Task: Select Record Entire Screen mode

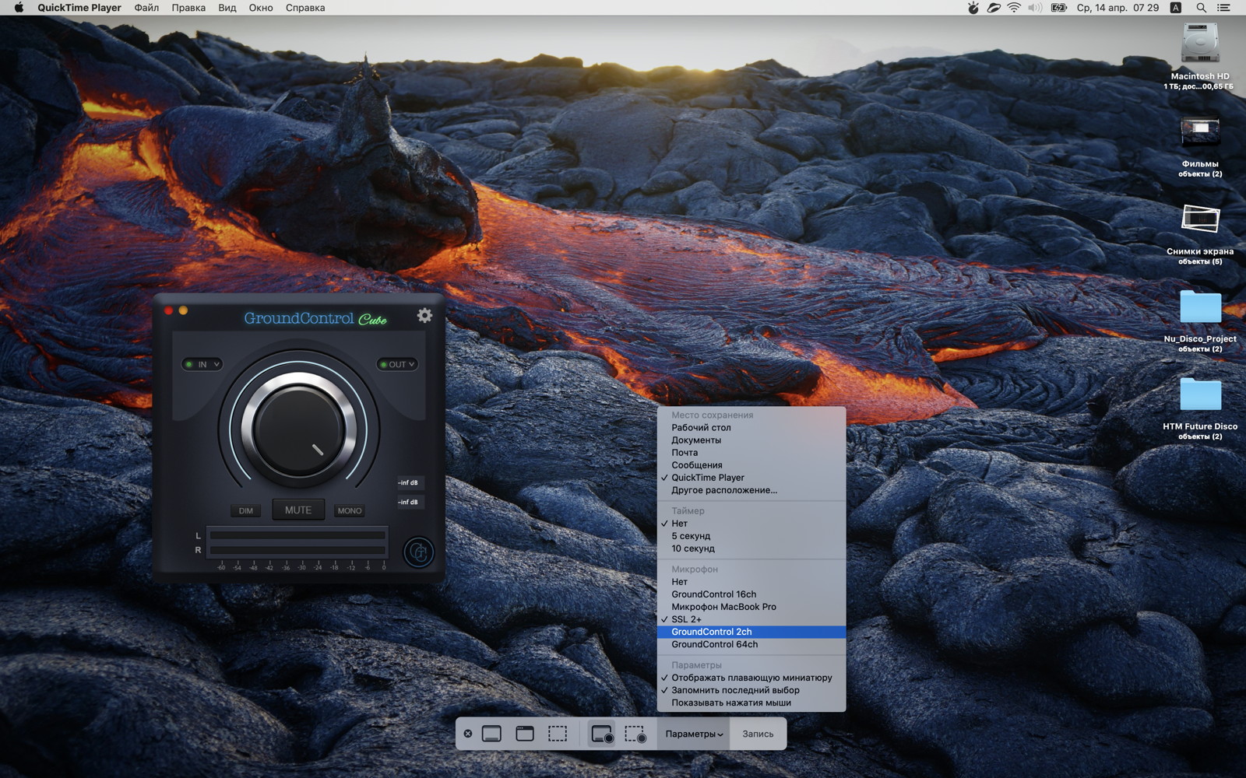Action: click(602, 734)
